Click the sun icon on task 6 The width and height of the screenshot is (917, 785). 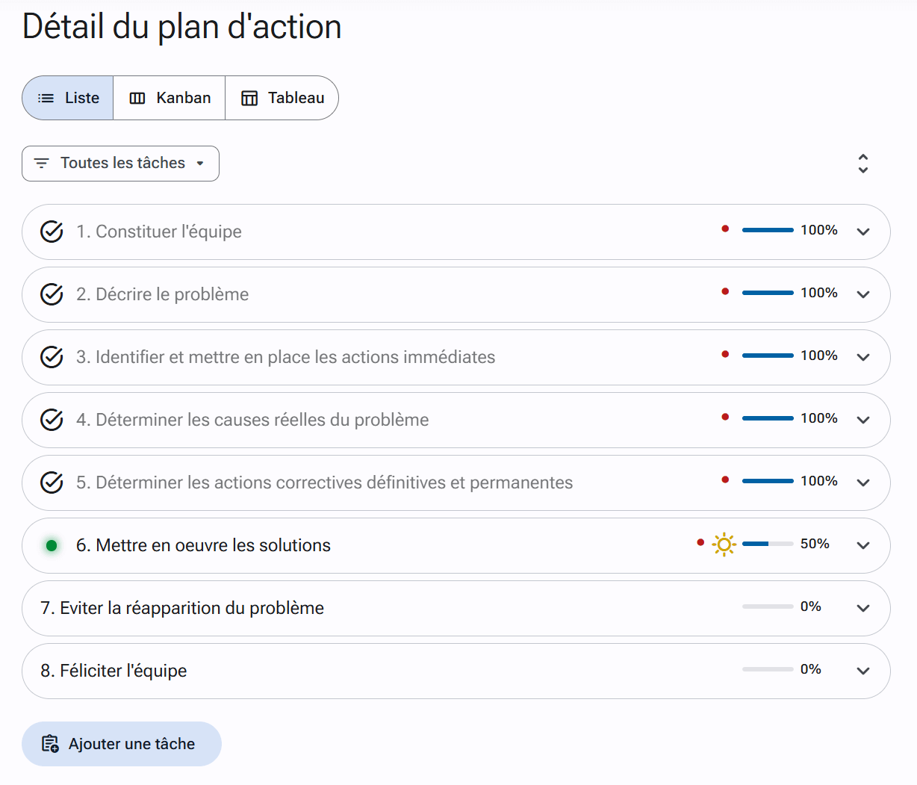(724, 544)
